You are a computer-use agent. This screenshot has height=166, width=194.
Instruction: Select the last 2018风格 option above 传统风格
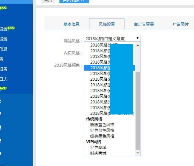click(110, 113)
